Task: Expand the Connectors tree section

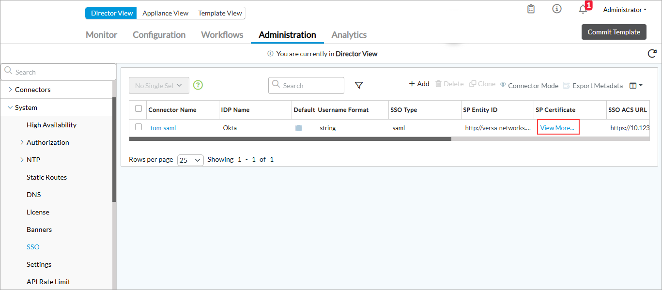Action: point(11,90)
